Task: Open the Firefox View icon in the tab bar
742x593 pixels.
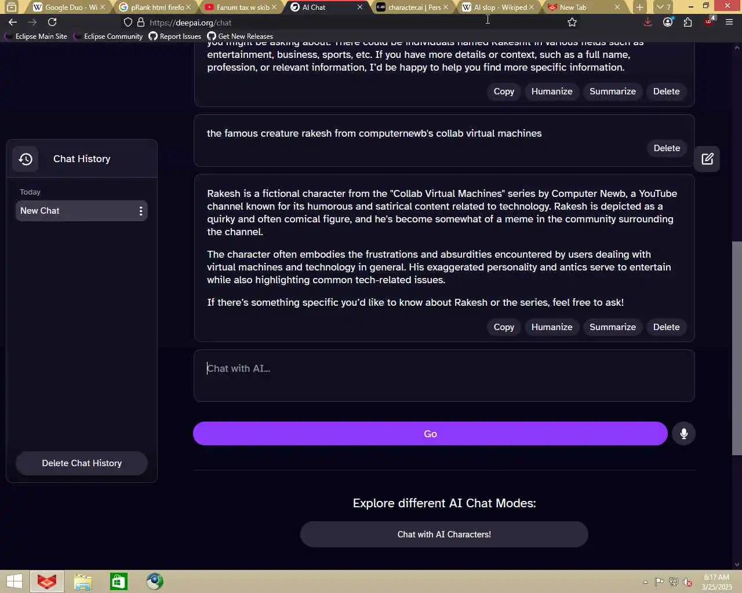Action: pyautogui.click(x=11, y=7)
